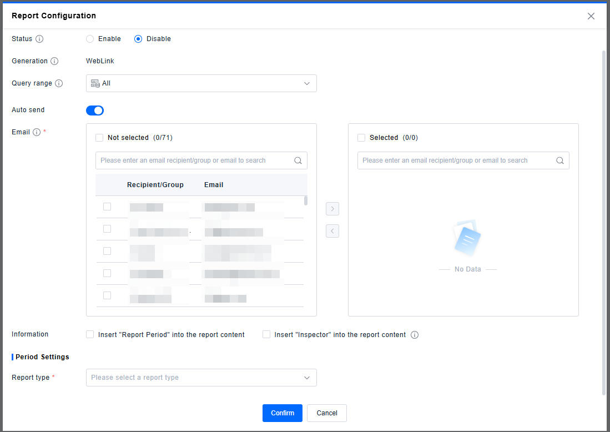Image resolution: width=610 pixels, height=432 pixels.
Task: Open the Report type dropdown
Action: tap(201, 378)
